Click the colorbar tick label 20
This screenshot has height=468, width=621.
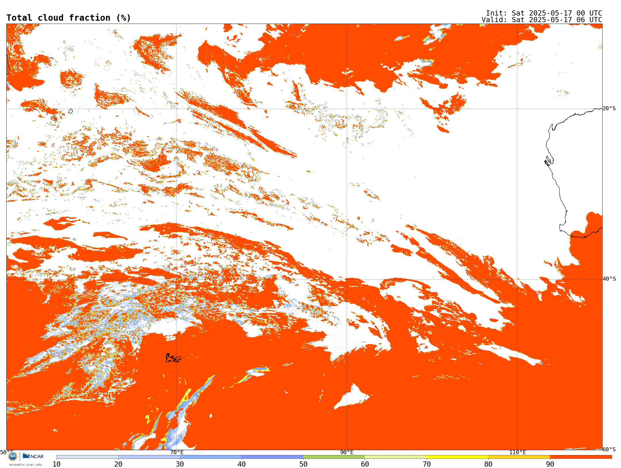[118, 464]
